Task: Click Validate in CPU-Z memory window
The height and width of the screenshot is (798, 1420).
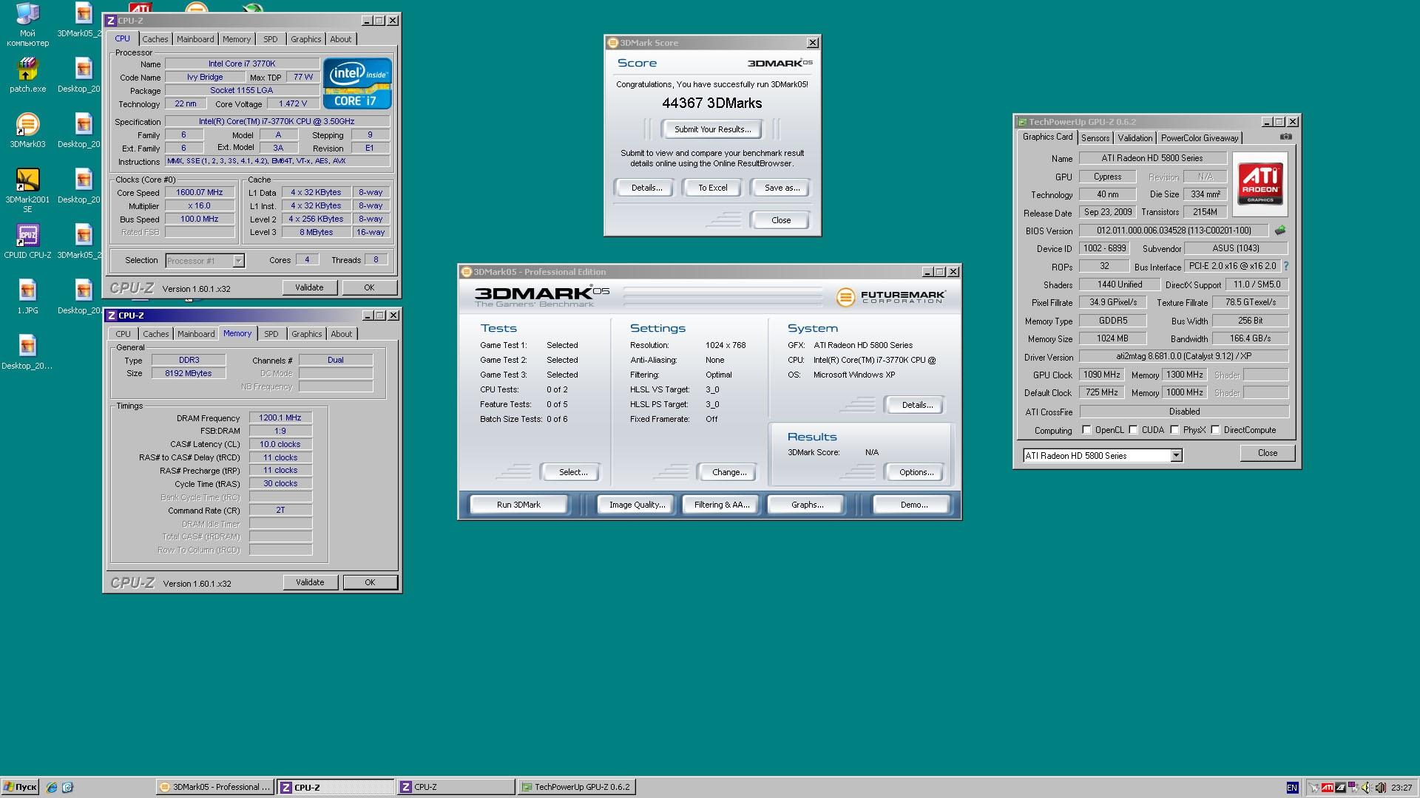Action: [310, 582]
